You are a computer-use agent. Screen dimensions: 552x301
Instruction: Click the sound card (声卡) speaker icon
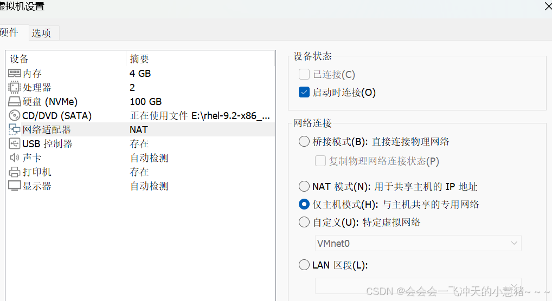(15, 158)
